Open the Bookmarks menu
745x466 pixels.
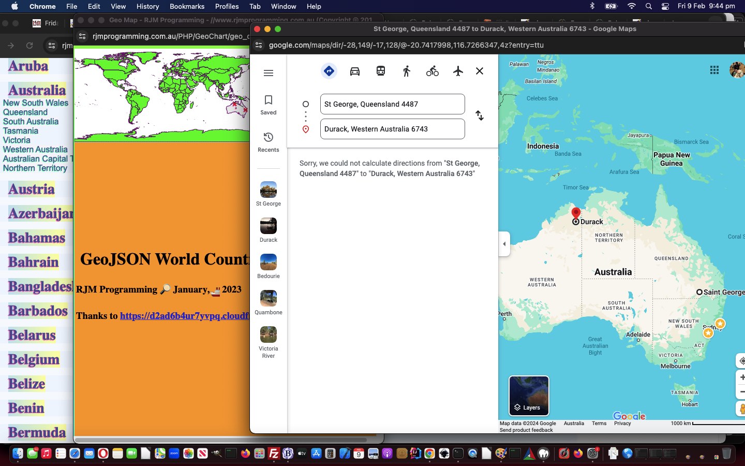point(187,6)
